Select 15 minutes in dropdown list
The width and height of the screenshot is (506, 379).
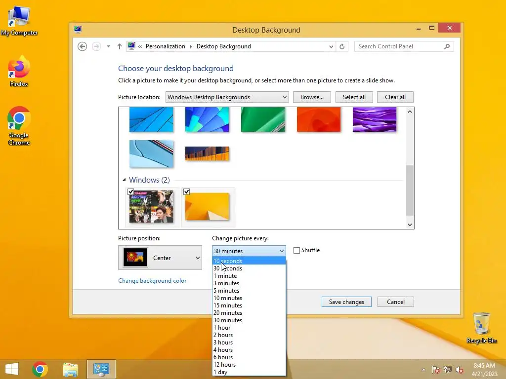(249, 305)
